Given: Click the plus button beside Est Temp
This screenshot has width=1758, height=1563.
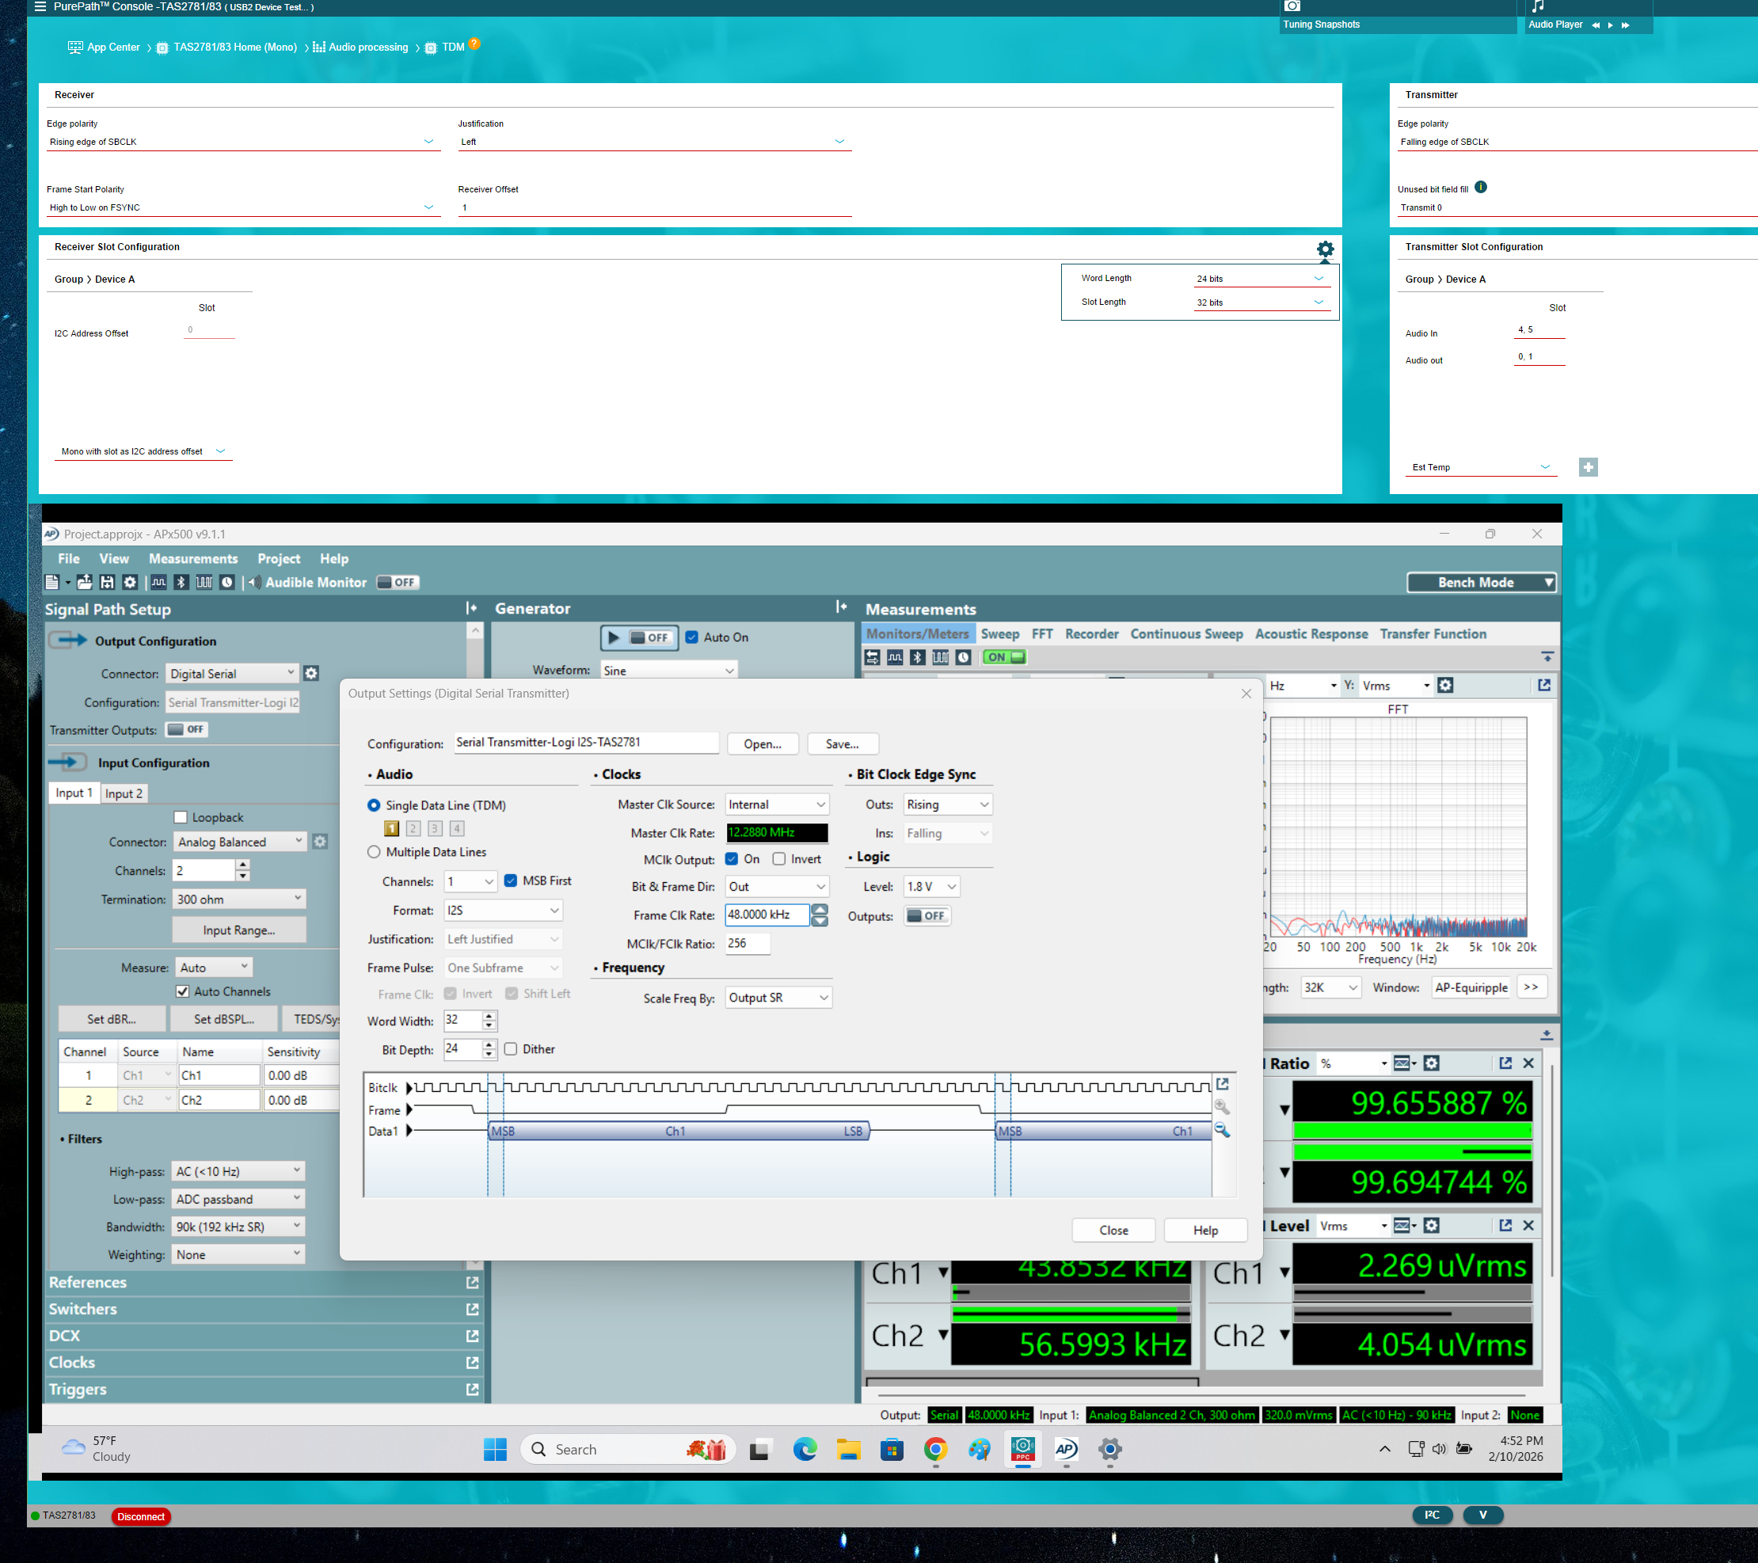Looking at the screenshot, I should pos(1588,467).
